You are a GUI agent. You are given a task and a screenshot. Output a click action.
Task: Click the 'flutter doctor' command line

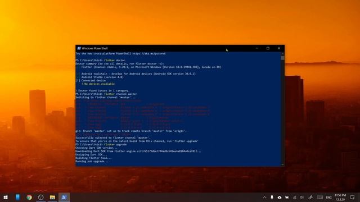click(x=101, y=60)
